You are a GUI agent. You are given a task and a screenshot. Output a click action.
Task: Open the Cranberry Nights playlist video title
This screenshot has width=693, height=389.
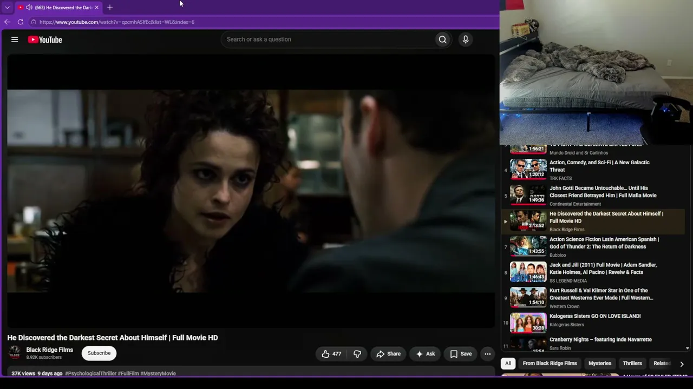600,339
